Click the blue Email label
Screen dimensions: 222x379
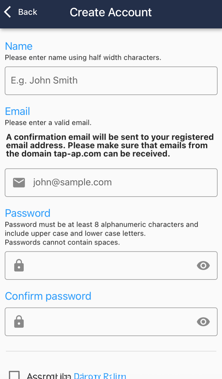(17, 111)
